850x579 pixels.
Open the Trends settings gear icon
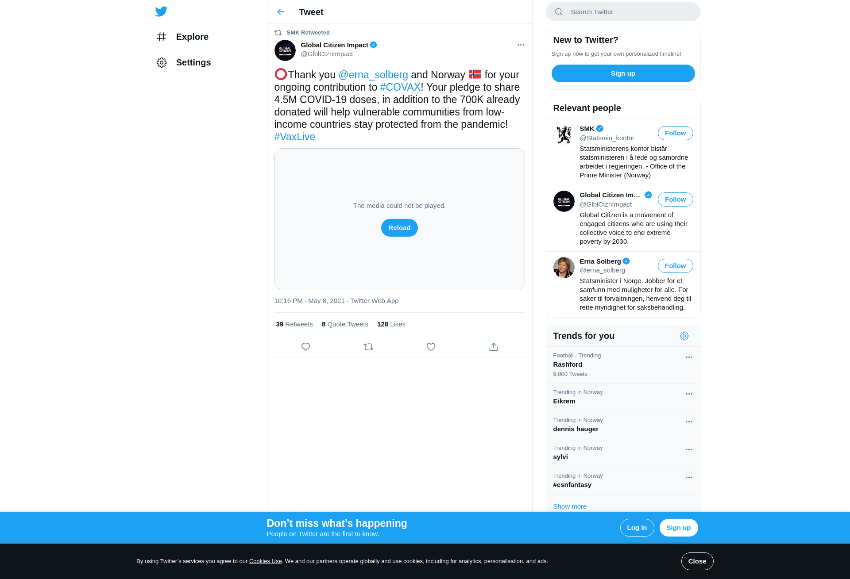click(684, 336)
